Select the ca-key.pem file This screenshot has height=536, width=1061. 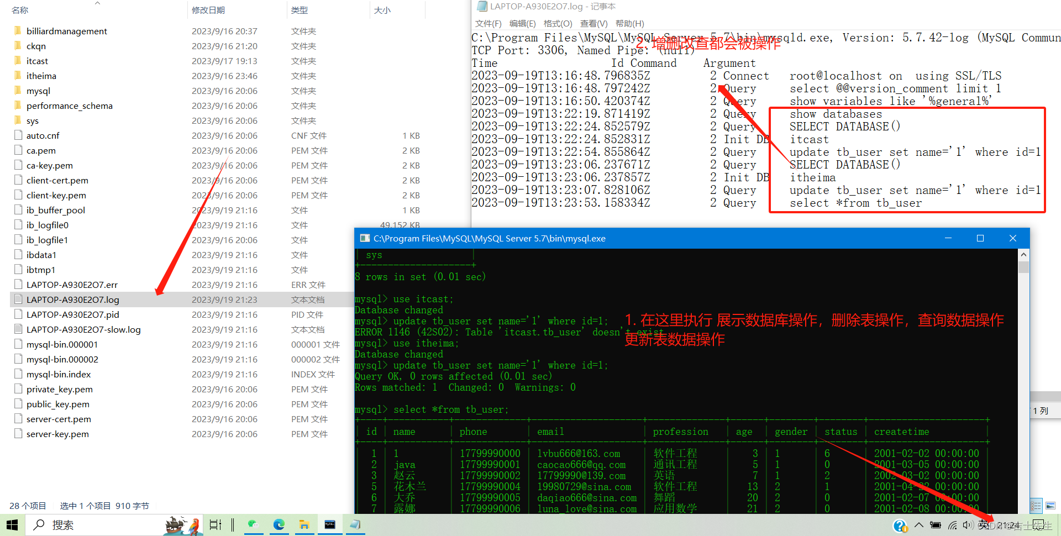click(x=50, y=165)
